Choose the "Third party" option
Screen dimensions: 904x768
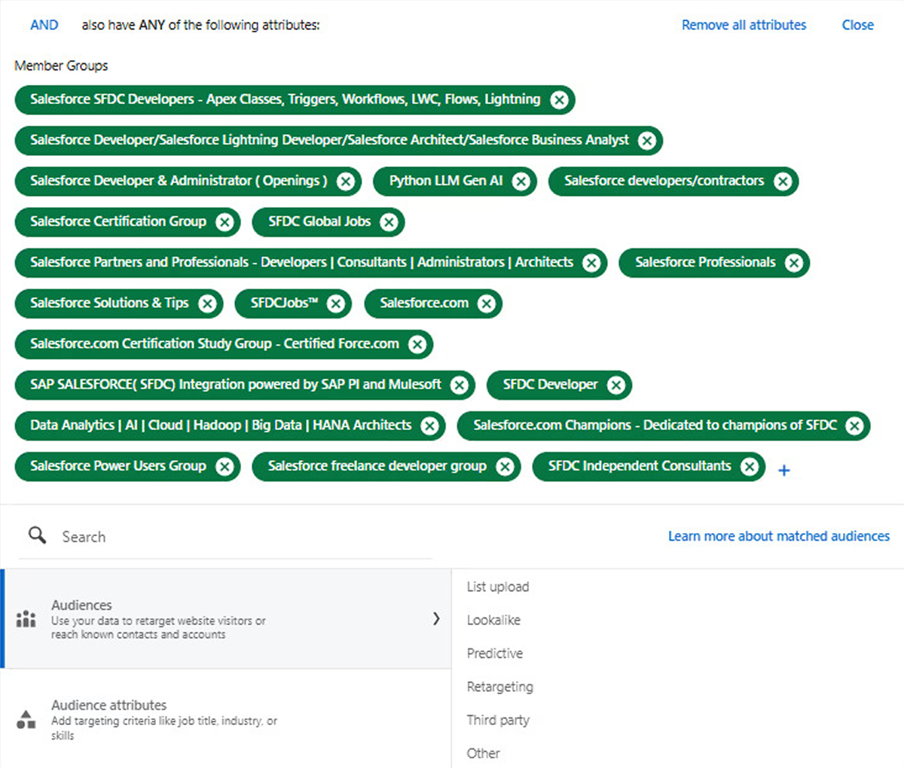(x=498, y=720)
